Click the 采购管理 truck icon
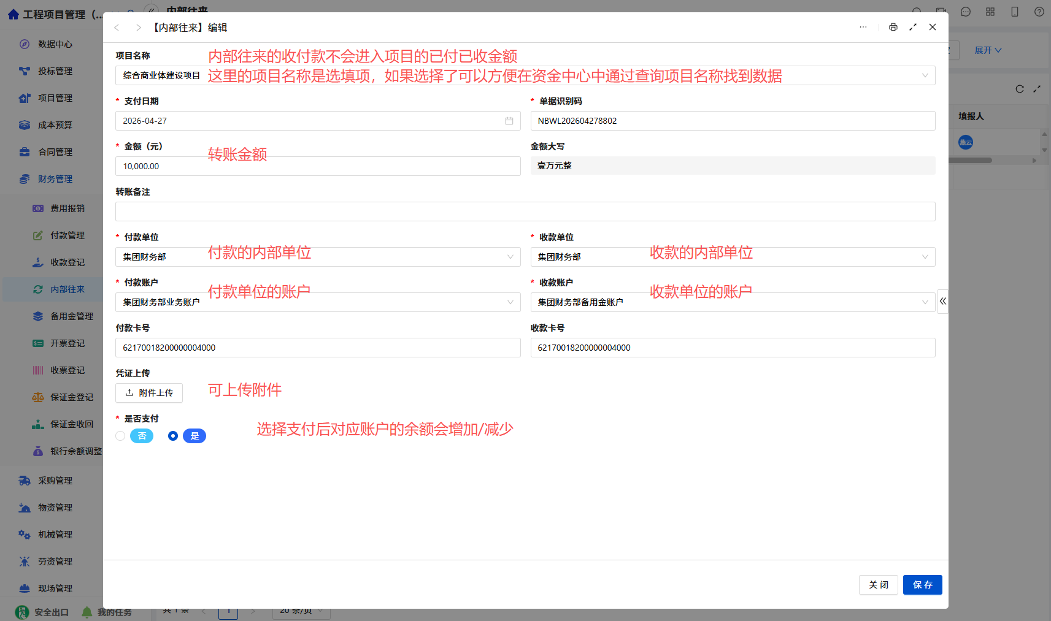Screen dimensions: 1051x621 click(25, 481)
